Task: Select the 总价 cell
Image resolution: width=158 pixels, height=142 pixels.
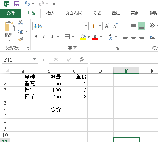Action: 49,109
